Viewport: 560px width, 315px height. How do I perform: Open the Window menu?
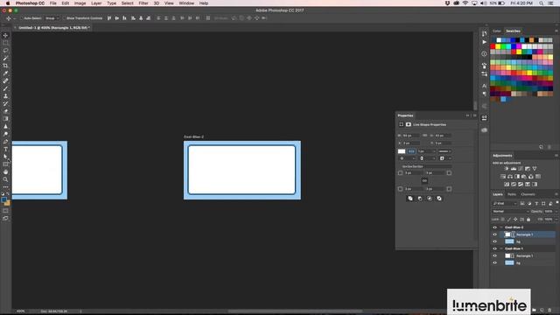pyautogui.click(x=186, y=3)
